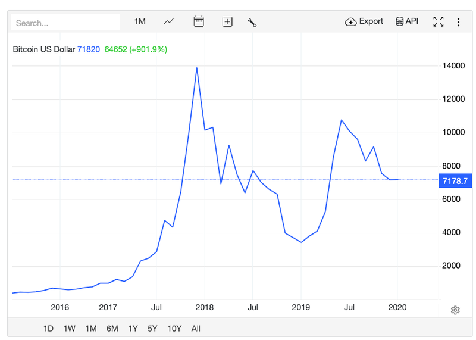Select the 1D time range
Viewport: 476px width, 340px height.
click(x=48, y=328)
